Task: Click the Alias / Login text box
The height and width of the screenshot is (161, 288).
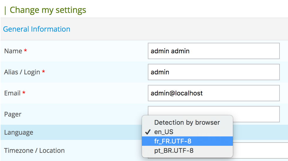Action: pos(214,72)
